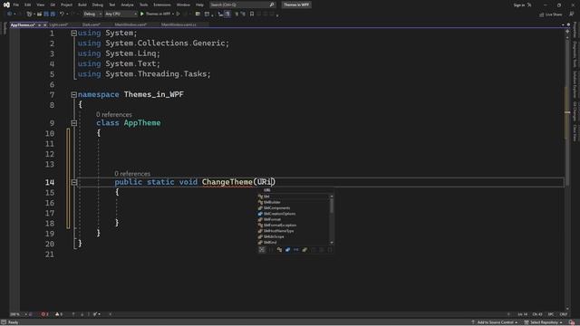Click the Save toolbar icon

pyautogui.click(x=46, y=14)
